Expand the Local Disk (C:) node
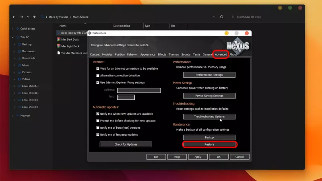 [x=14, y=86]
